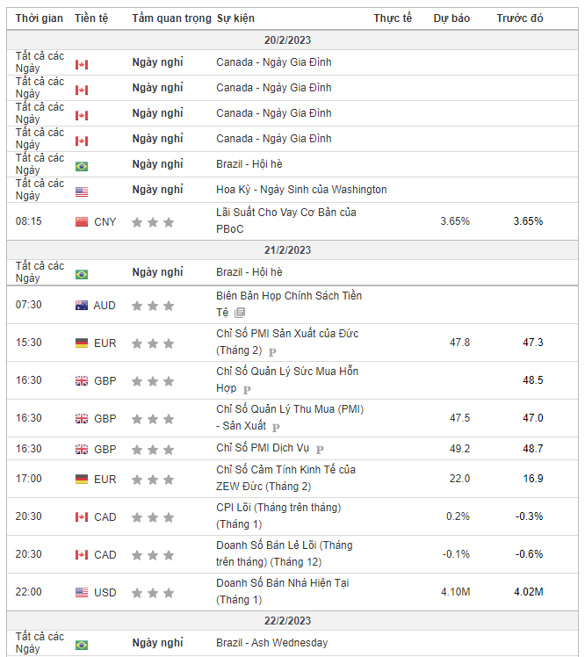This screenshot has width=585, height=657.
Task: Click the Australia flag icon beside AUD
Action: pos(82,305)
